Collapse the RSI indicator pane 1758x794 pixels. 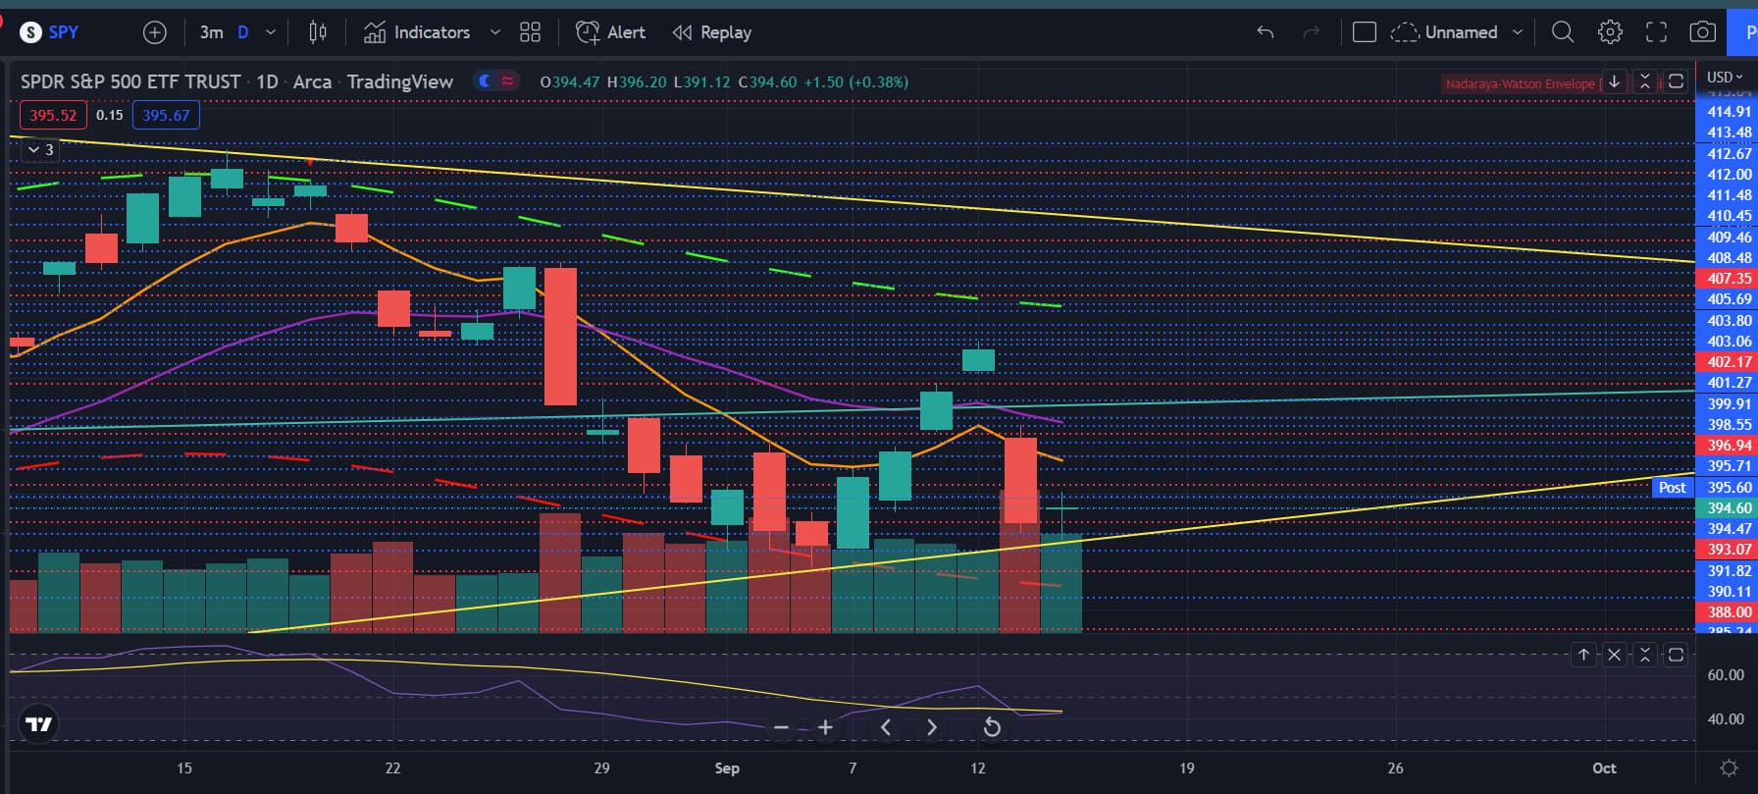(x=1645, y=654)
